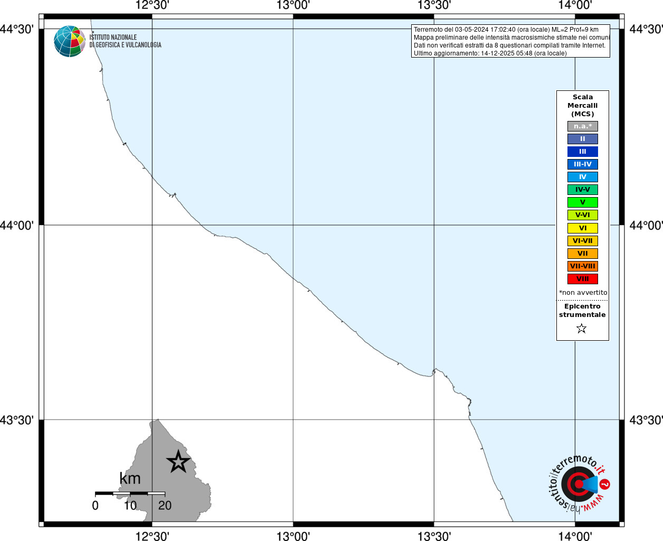This screenshot has width=663, height=541.
Task: Select the gray n.a.* legend swatch
Action: 583,126
